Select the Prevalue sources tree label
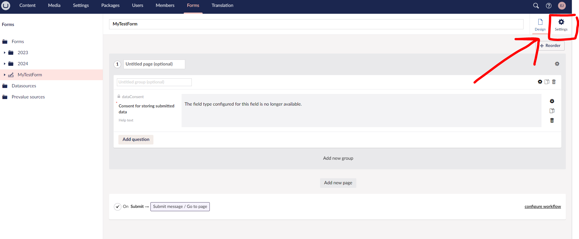This screenshot has width=579, height=239. pos(28,97)
